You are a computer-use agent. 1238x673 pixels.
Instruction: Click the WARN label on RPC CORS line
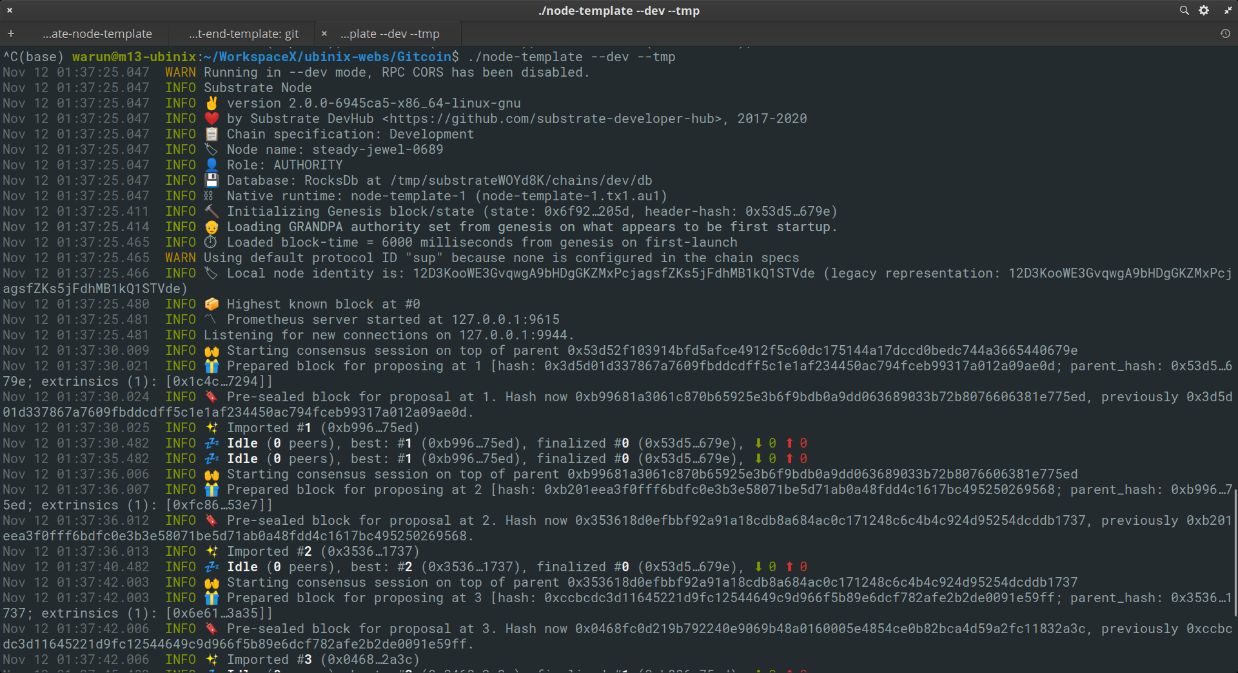(181, 72)
